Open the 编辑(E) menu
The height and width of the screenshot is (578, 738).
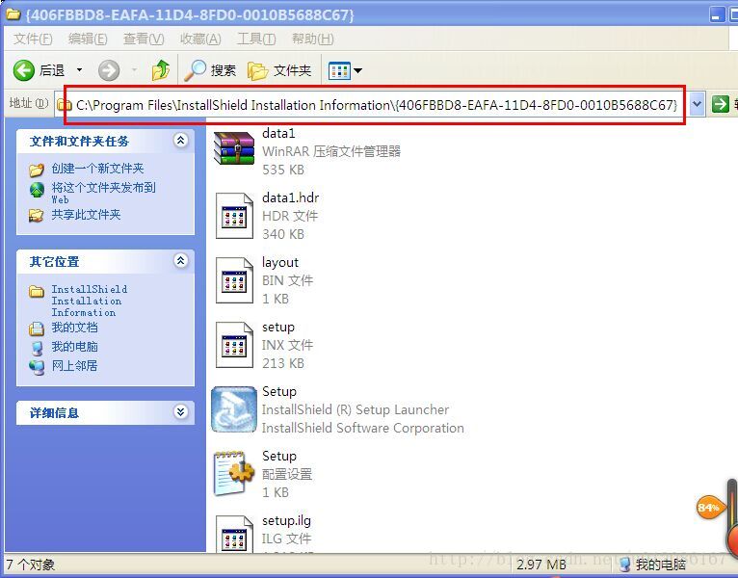click(88, 39)
